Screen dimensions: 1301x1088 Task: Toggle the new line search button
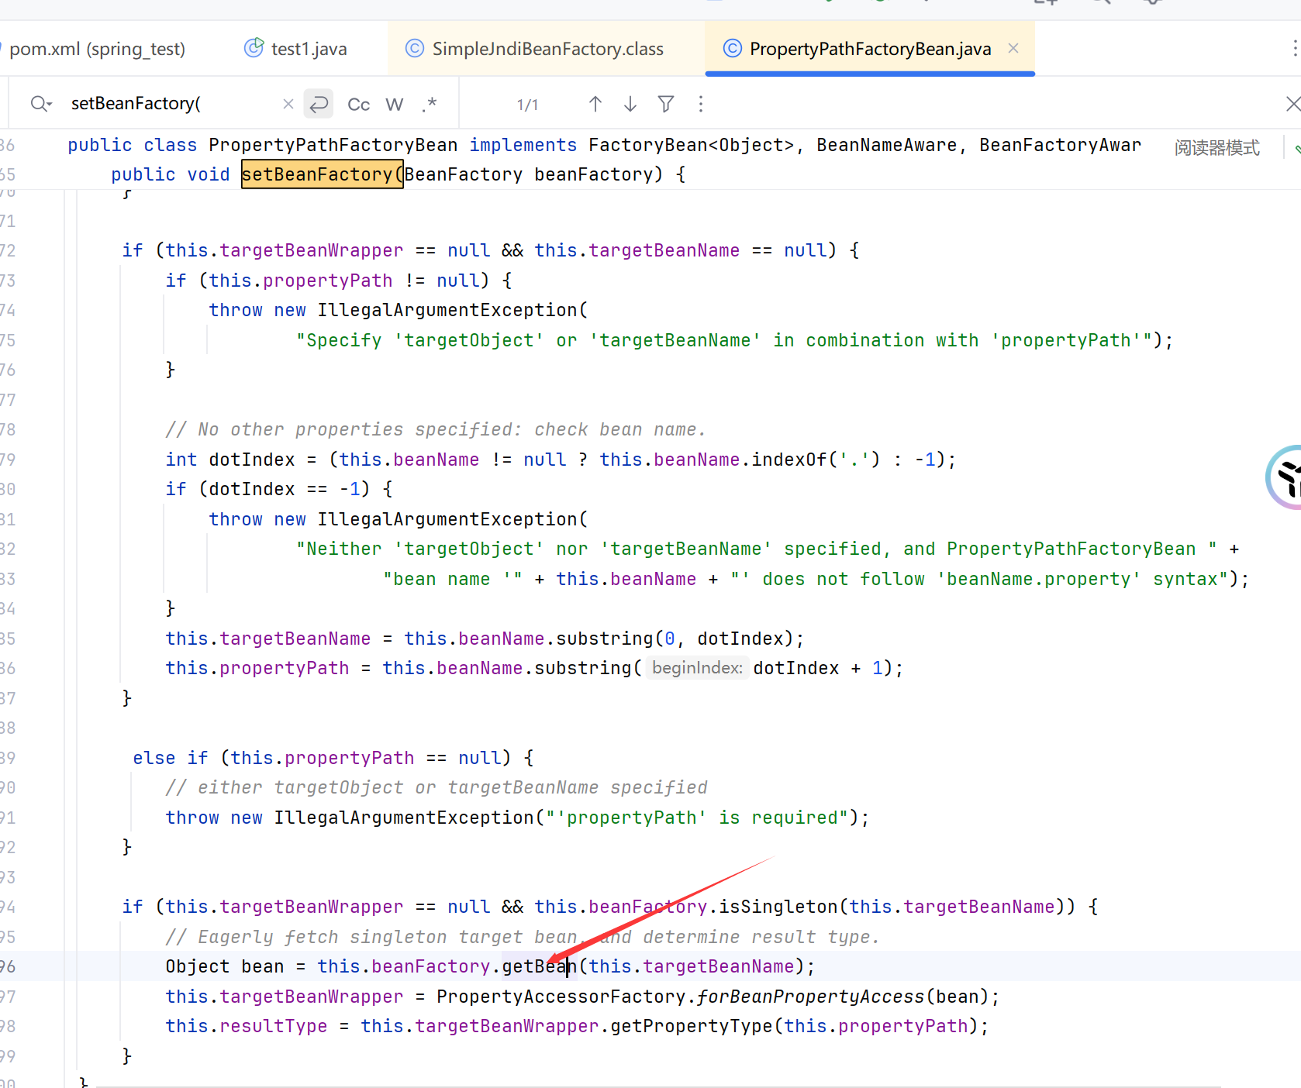click(x=319, y=104)
